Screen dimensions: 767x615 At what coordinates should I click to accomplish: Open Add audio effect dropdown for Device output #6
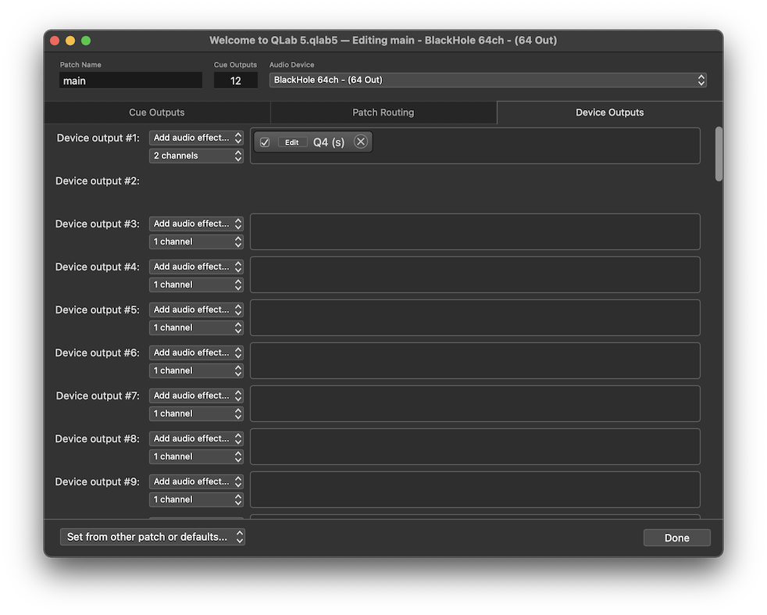[x=195, y=352]
